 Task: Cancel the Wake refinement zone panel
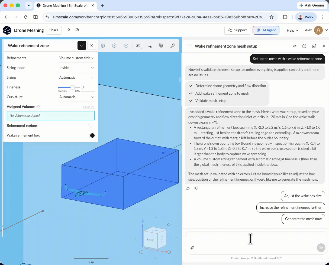(x=92, y=45)
